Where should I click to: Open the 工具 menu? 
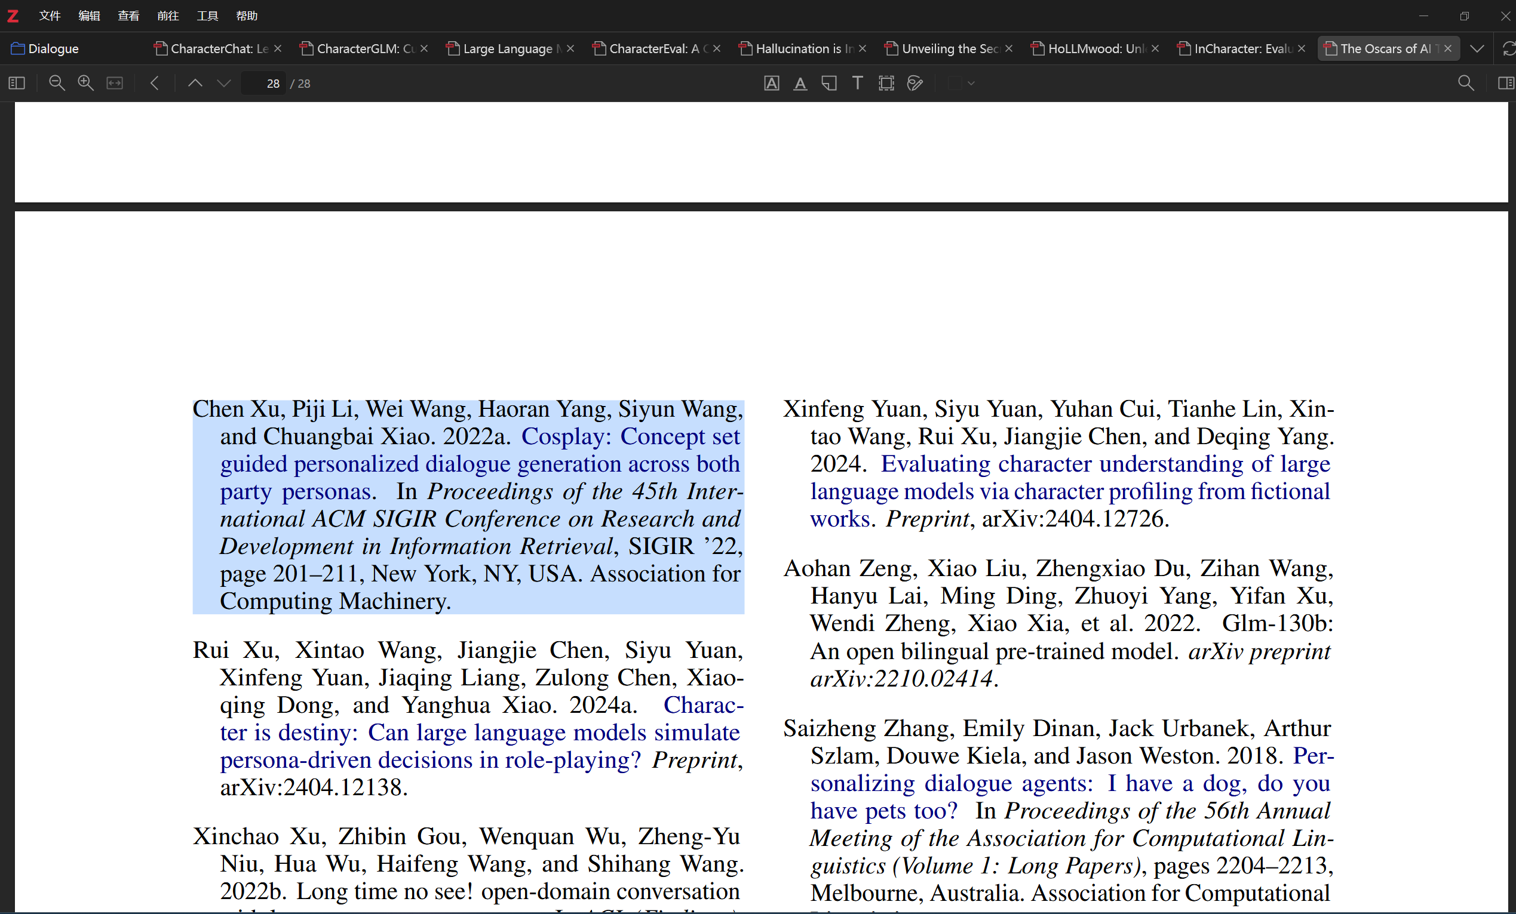[x=207, y=16]
